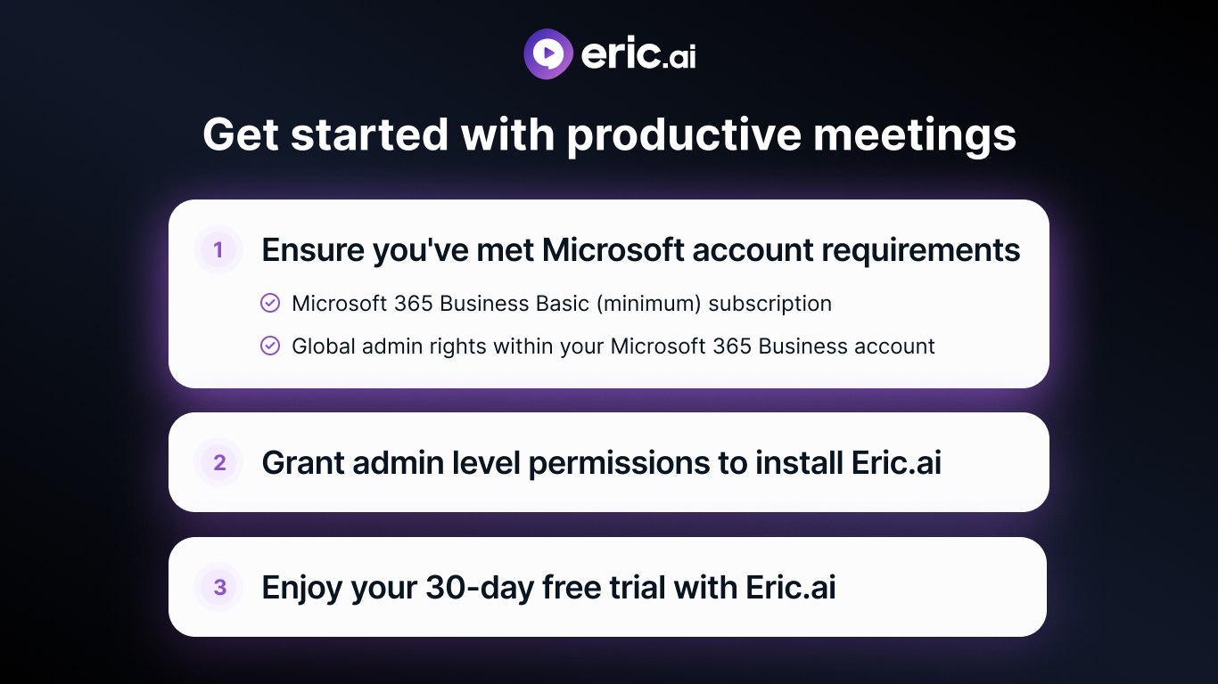Viewport: 1218px width, 684px height.
Task: Click the '.ai' portion of the logo
Action: (679, 57)
